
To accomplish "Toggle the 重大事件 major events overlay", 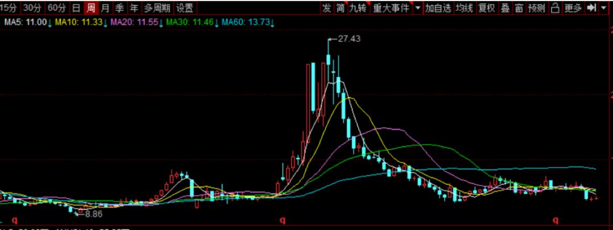I will coord(391,8).
